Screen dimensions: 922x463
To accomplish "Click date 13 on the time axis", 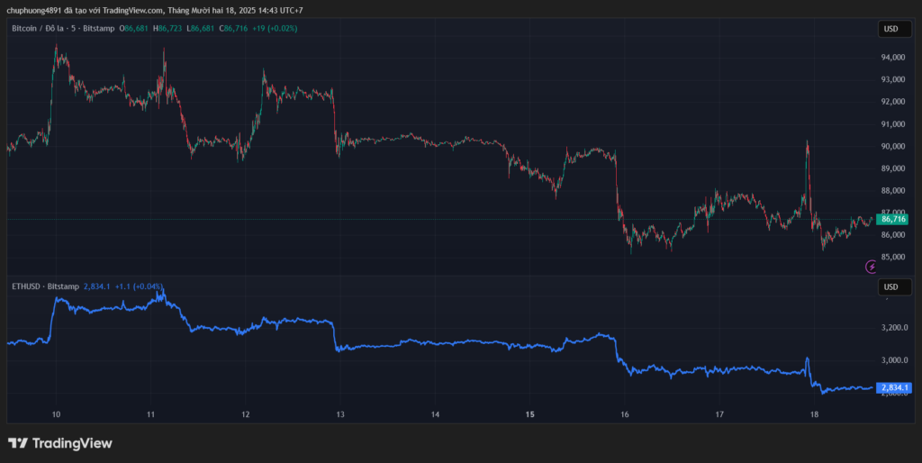I will (x=340, y=414).
